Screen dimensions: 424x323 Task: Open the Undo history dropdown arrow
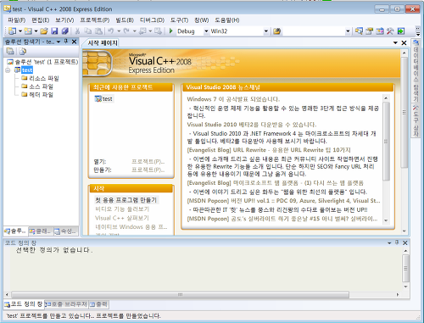119,31
